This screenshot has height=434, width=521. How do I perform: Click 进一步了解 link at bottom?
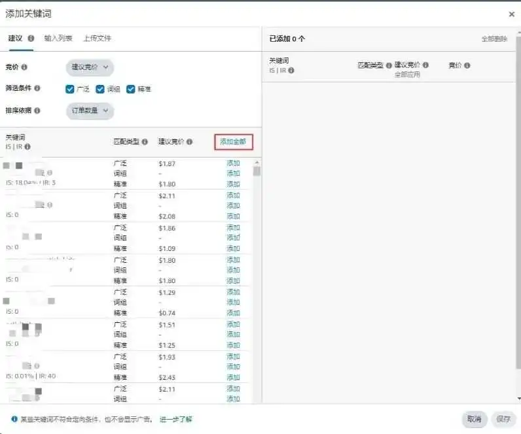[176, 419]
